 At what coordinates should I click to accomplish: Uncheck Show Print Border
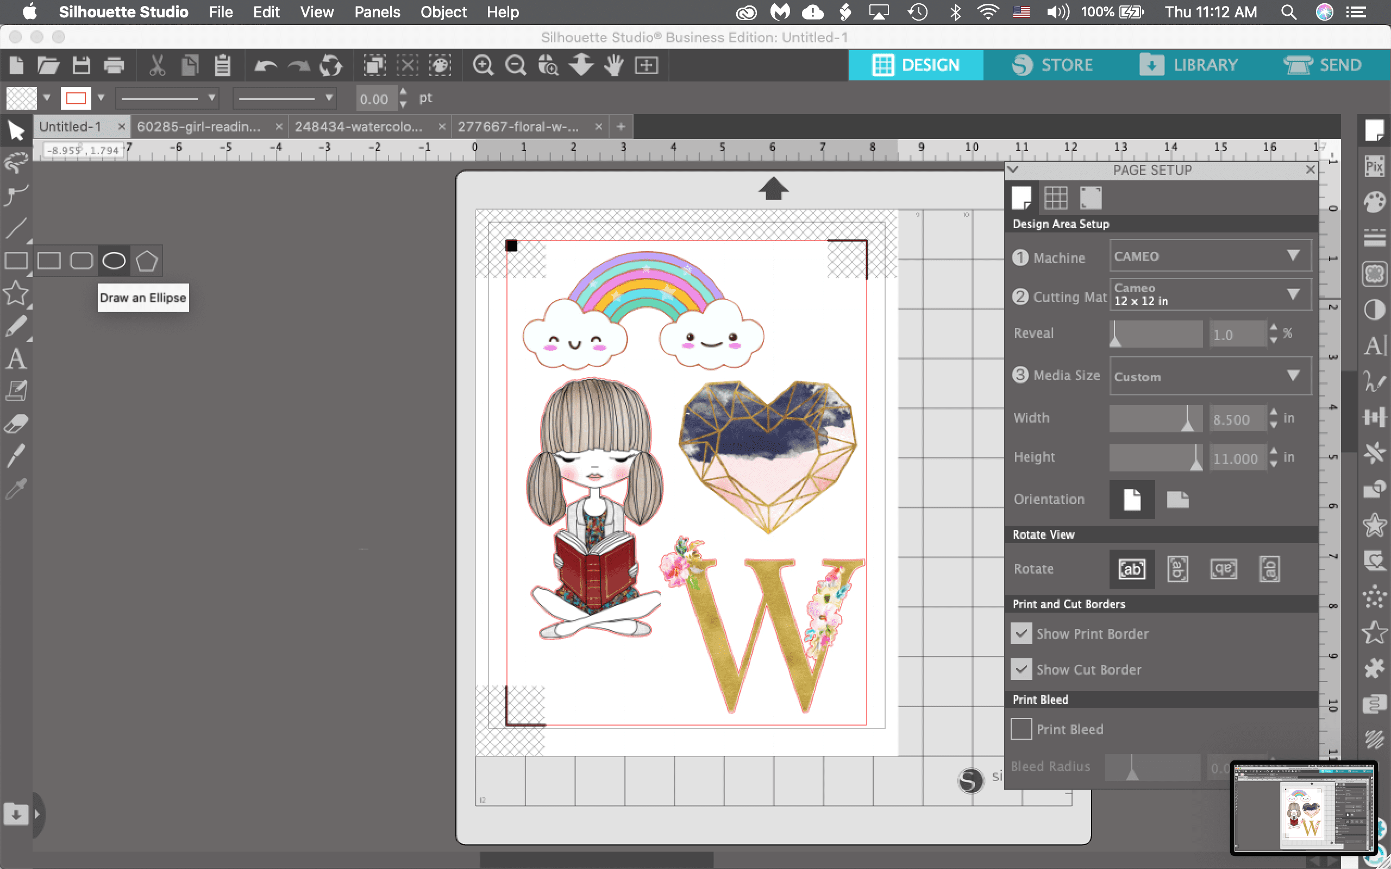1022,633
